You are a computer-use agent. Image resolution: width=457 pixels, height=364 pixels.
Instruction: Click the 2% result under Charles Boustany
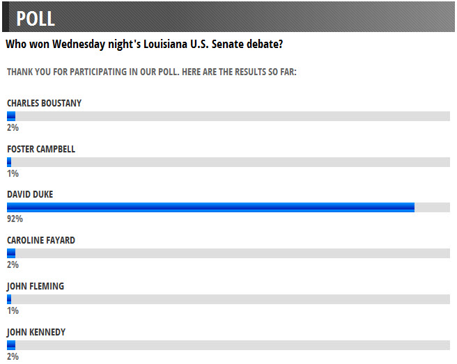click(13, 128)
